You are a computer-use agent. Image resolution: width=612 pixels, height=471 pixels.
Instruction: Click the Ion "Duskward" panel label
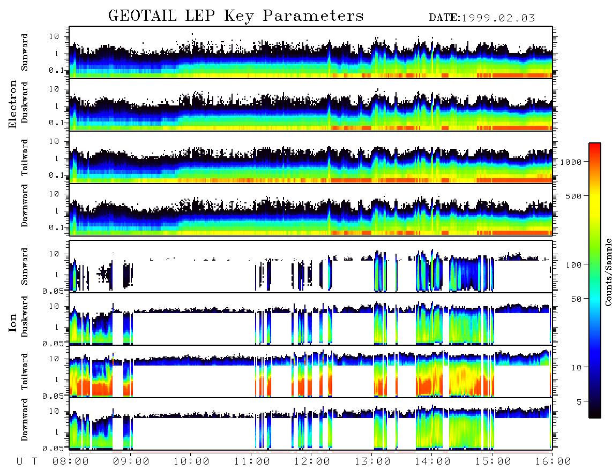25,317
